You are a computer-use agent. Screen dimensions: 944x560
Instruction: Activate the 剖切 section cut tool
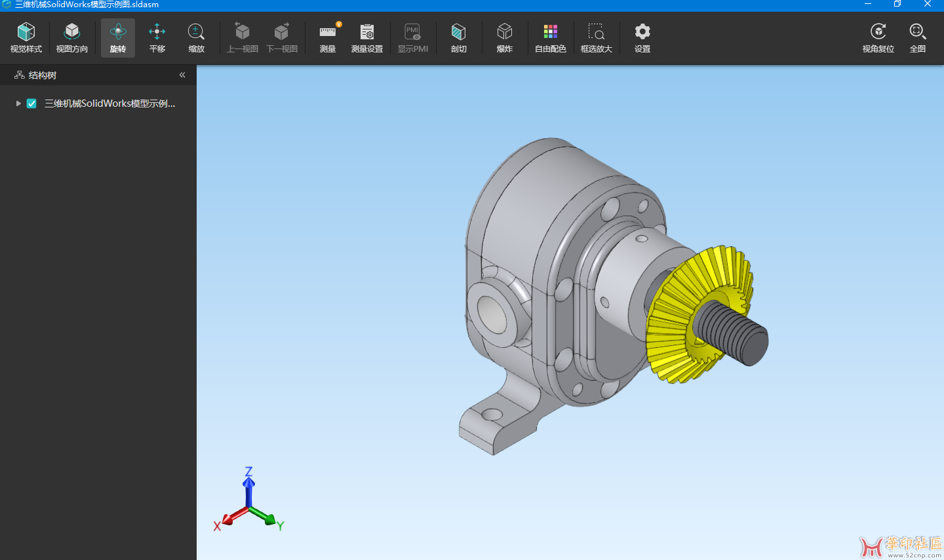(x=459, y=38)
